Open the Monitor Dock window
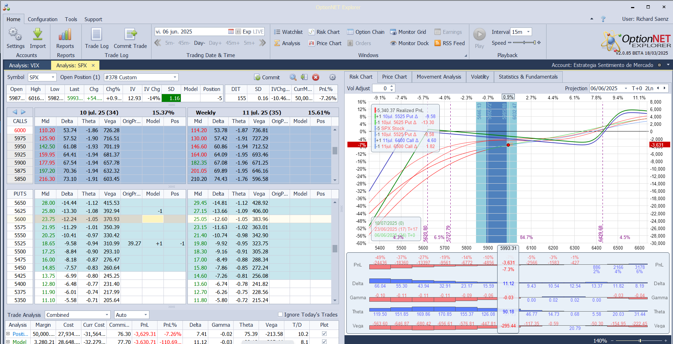 click(x=409, y=43)
